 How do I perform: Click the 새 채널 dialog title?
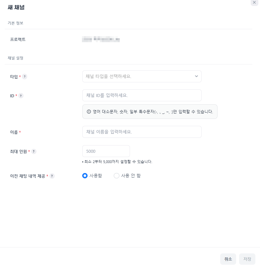click(16, 7)
